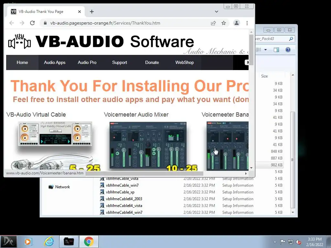Click Explorer file list scrollbar down arrow
The image size is (331, 248).
[293, 212]
